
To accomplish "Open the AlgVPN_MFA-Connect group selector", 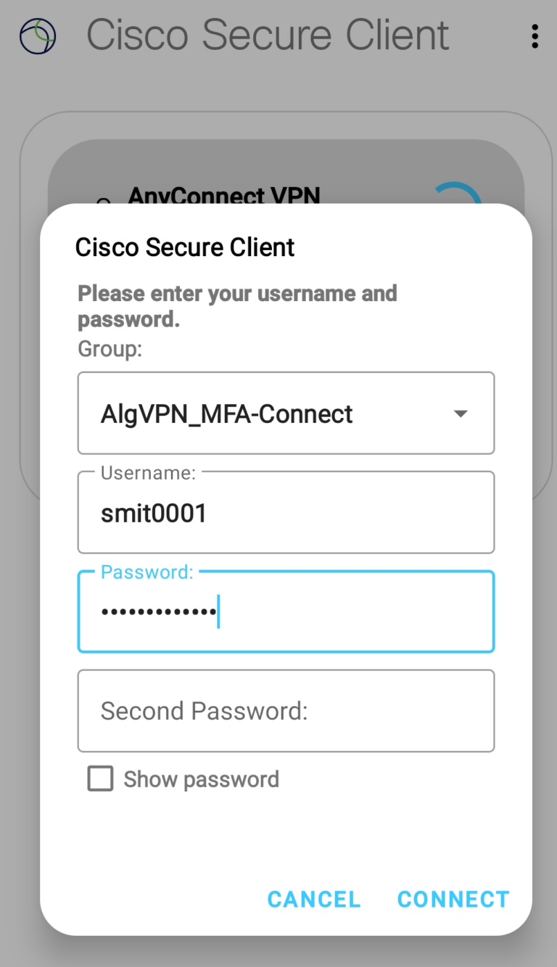I will [x=286, y=413].
